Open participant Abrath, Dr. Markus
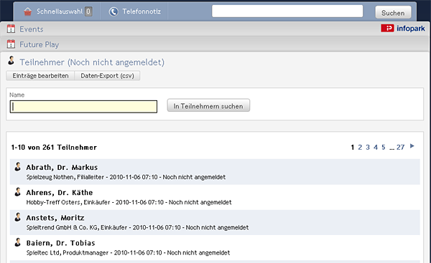431x263 pixels. coord(62,167)
